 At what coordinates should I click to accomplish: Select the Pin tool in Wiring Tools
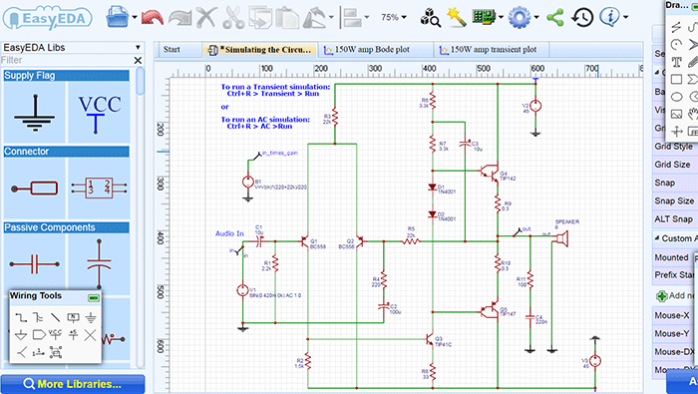coord(38,352)
